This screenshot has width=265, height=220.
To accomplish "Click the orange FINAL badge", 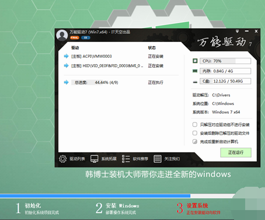I will click(75, 37).
